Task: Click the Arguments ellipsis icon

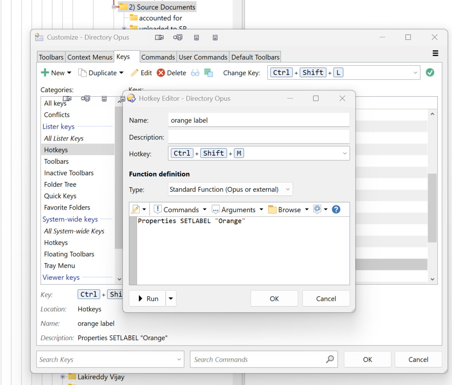Action: tap(216, 209)
